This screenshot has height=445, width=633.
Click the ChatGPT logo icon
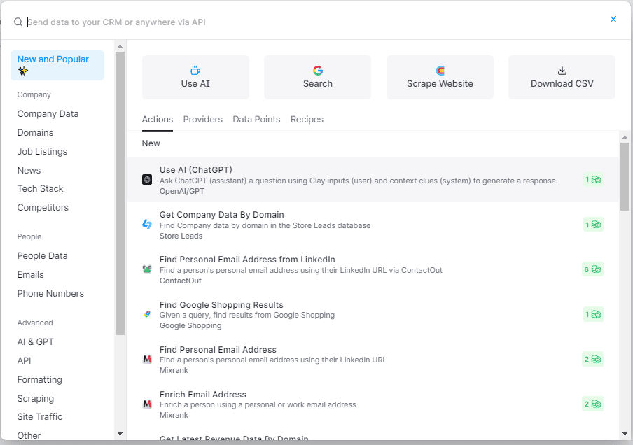coord(147,180)
